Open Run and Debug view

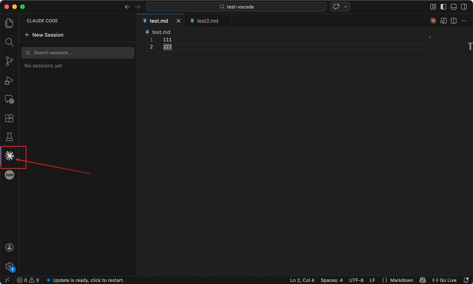pyautogui.click(x=9, y=80)
